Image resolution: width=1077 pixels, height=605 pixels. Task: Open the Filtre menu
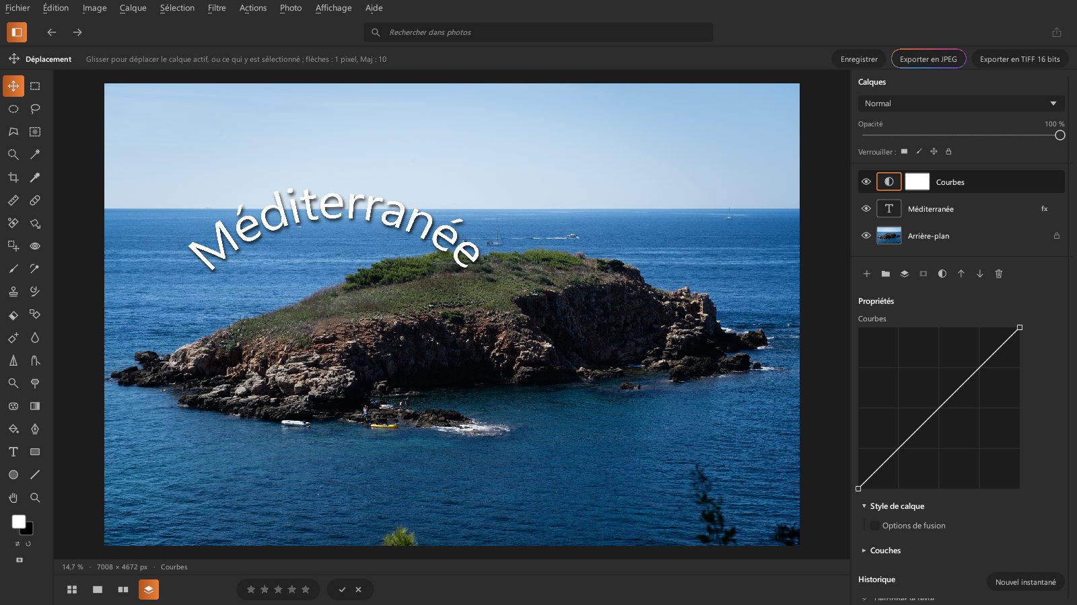tap(217, 8)
